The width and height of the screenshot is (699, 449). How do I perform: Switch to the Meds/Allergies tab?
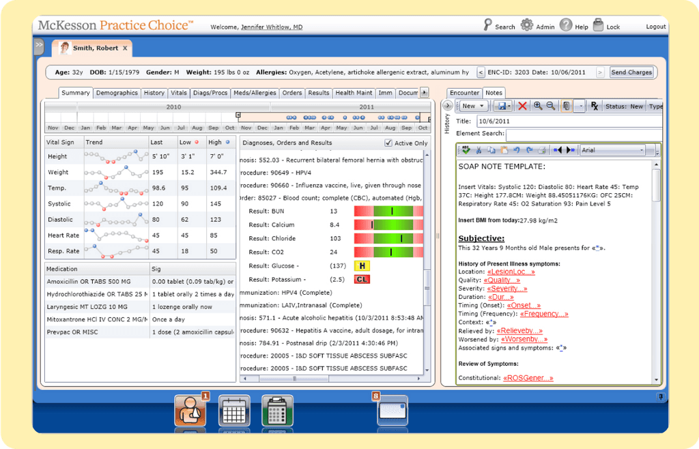pos(255,92)
